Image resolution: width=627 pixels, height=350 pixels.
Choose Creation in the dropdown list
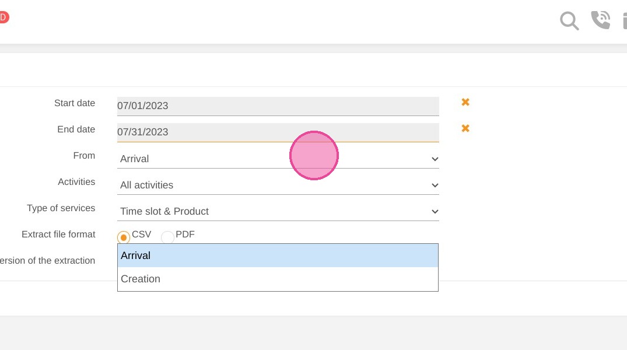tap(278, 279)
